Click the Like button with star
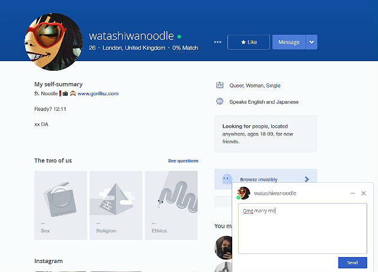 pyautogui.click(x=248, y=42)
